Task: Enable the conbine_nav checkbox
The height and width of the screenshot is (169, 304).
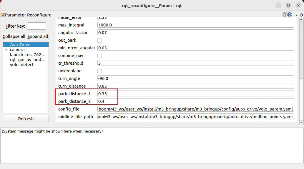Action: click(x=99, y=56)
